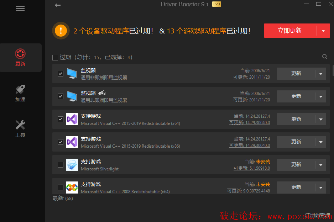Click monitor icon of 监视器 row without unplugged badge
Image resolution: width=334 pixels, height=222 pixels.
click(72, 74)
